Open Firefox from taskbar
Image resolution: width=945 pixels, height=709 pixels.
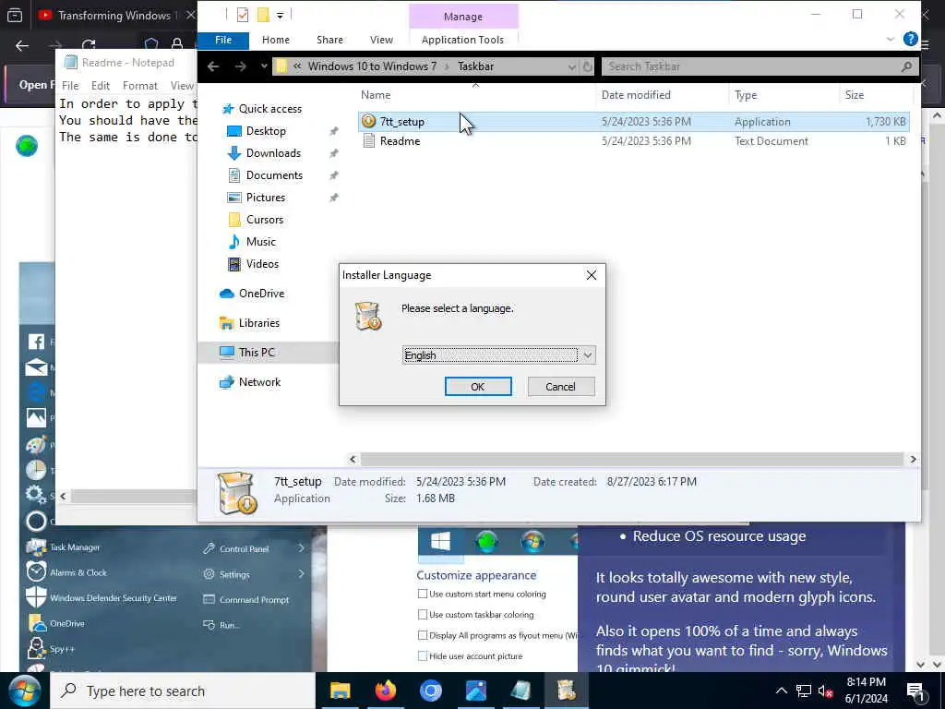386,691
